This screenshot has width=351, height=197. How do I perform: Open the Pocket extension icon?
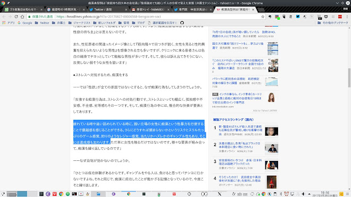[326, 16]
